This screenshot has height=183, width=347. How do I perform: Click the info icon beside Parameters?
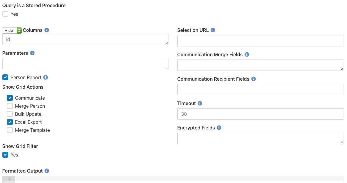[32, 53]
